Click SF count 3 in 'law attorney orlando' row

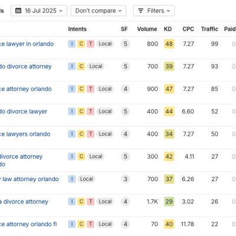pyautogui.click(x=125, y=179)
